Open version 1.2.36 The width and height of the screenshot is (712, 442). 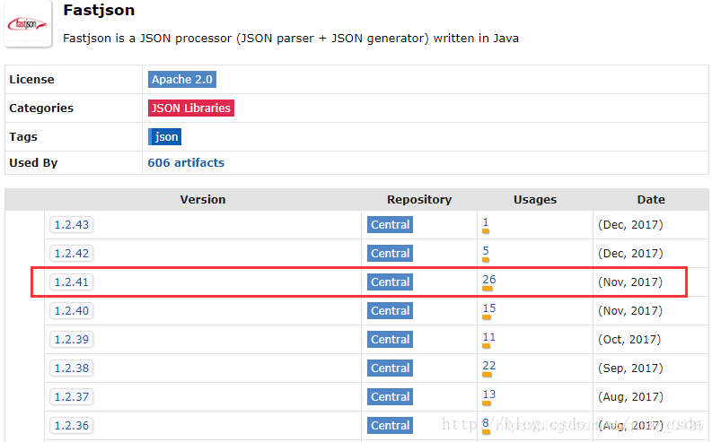pyautogui.click(x=71, y=425)
